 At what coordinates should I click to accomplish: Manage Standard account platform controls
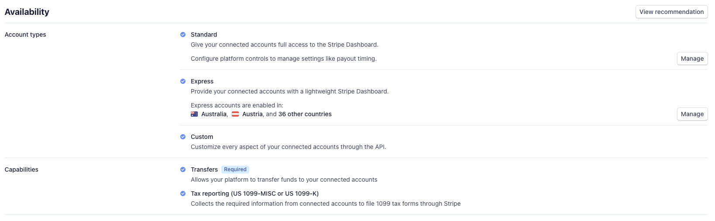tap(692, 59)
